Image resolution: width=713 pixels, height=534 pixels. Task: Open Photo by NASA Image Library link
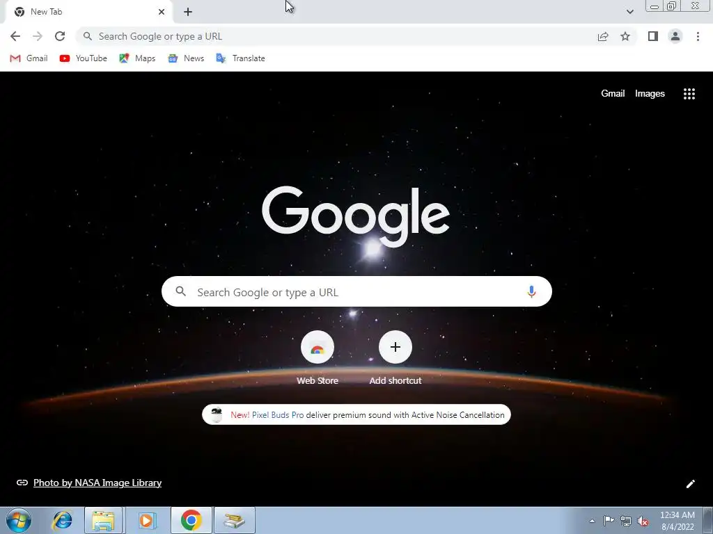pyautogui.click(x=97, y=483)
